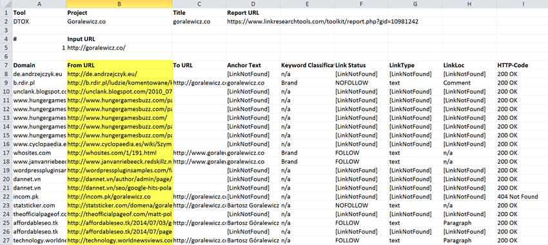Select 'Bartosz Goralewicz' anchor in statsticker.com row
The width and height of the screenshot is (548, 245).
pos(253,205)
